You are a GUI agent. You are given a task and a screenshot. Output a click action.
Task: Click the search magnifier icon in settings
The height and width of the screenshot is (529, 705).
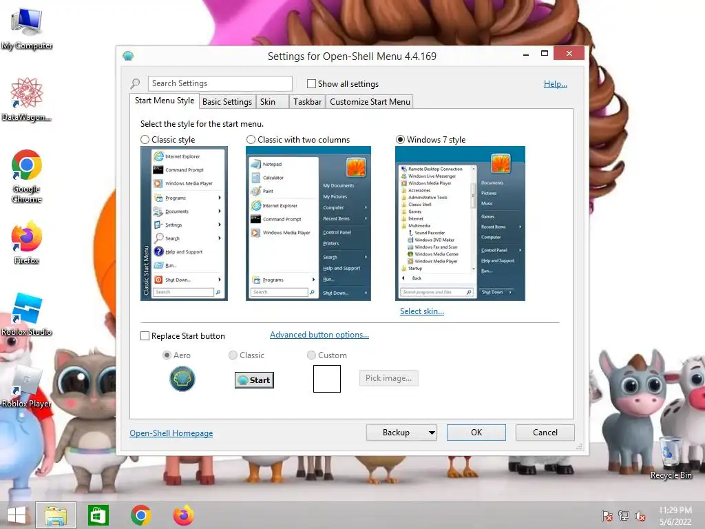[135, 83]
